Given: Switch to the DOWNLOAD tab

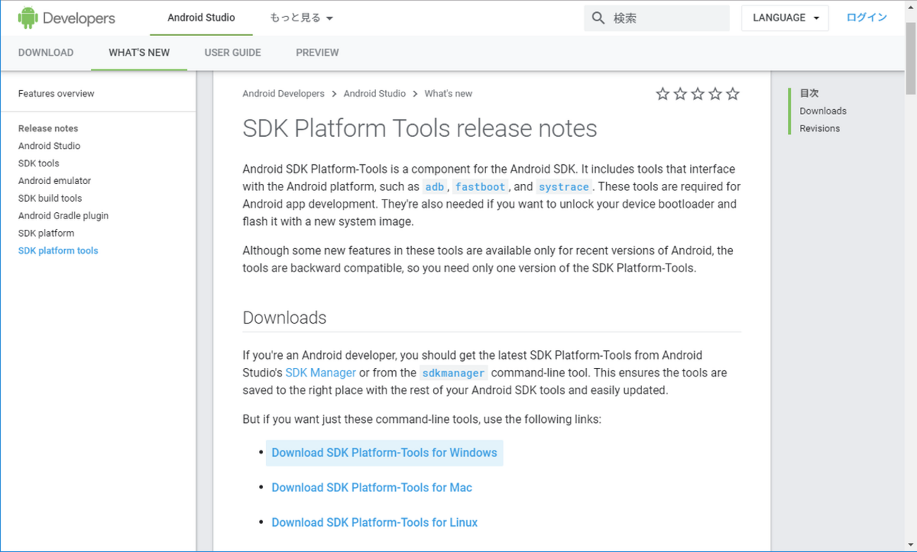Looking at the screenshot, I should pyautogui.click(x=46, y=53).
